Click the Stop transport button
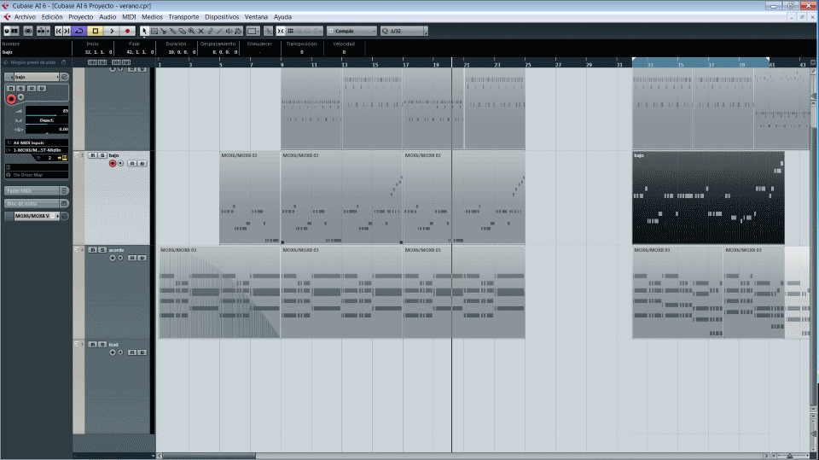Viewport: 819px width, 460px height. (95, 32)
